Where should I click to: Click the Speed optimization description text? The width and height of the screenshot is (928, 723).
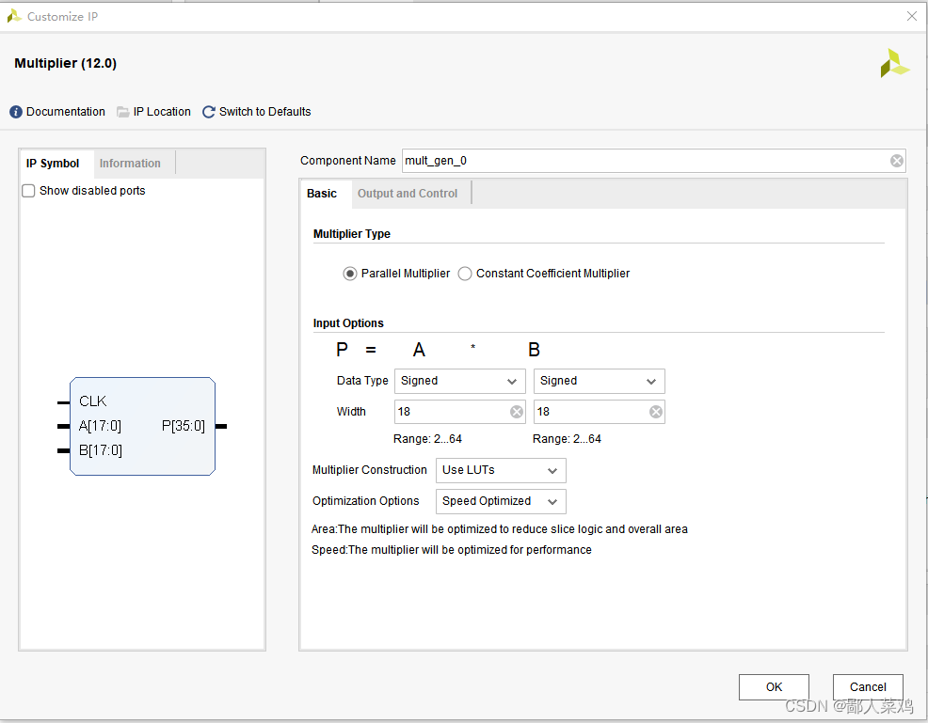click(x=452, y=550)
